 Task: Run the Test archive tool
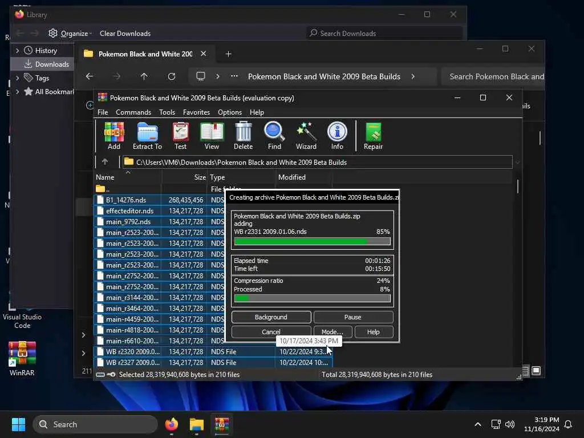(x=181, y=136)
